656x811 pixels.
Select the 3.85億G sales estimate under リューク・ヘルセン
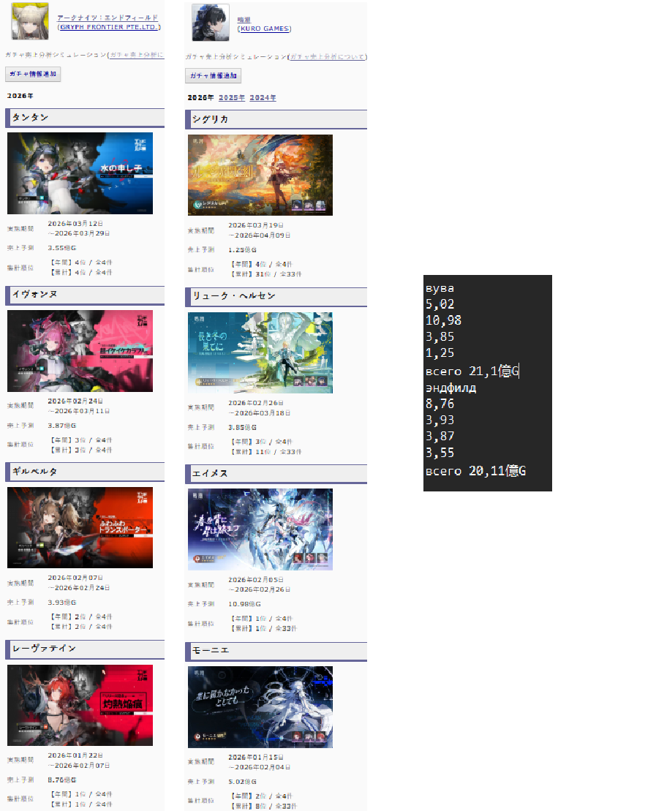pyautogui.click(x=243, y=428)
